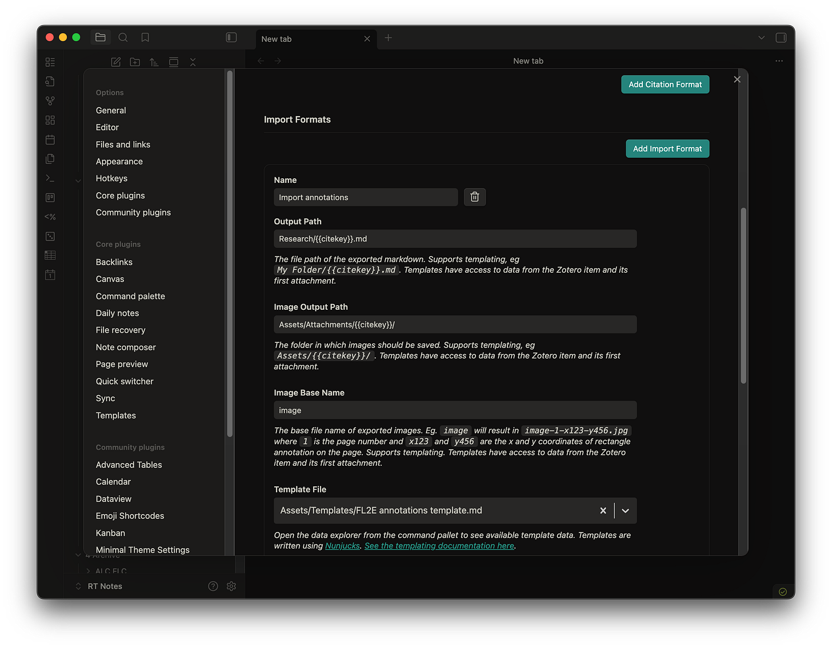Click Add Import Format button
Viewport: 832px width, 648px height.
[x=667, y=149]
